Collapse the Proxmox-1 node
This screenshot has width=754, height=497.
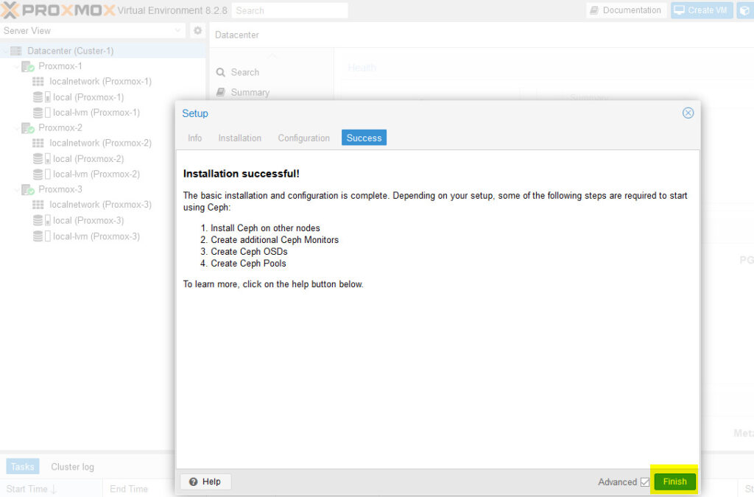pyautogui.click(x=17, y=66)
